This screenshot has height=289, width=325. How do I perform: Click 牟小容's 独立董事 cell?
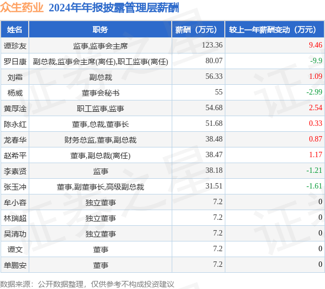pyautogui.click(x=100, y=203)
